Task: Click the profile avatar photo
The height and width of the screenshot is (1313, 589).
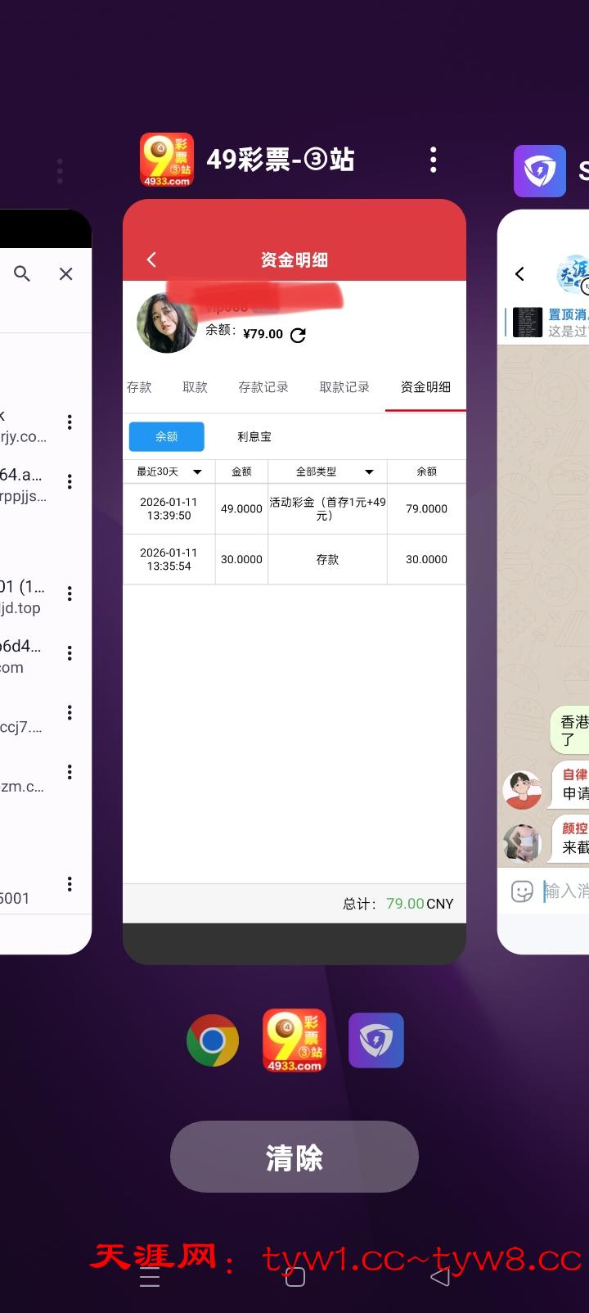Action: (x=167, y=324)
